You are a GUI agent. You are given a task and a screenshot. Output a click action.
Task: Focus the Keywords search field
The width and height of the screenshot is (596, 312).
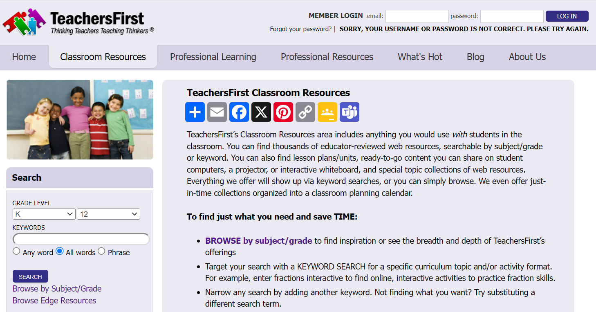[81, 239]
